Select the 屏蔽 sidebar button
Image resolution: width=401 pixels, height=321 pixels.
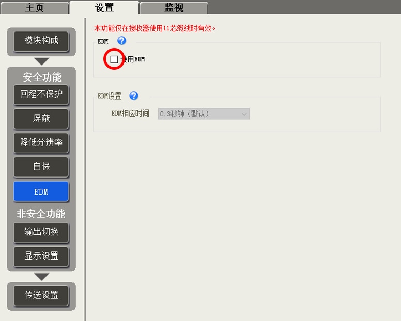pos(41,118)
